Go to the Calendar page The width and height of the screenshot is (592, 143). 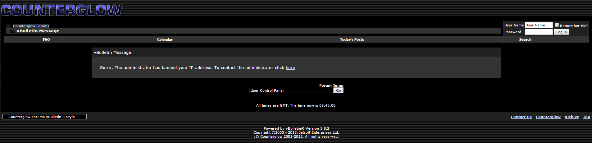tap(165, 39)
